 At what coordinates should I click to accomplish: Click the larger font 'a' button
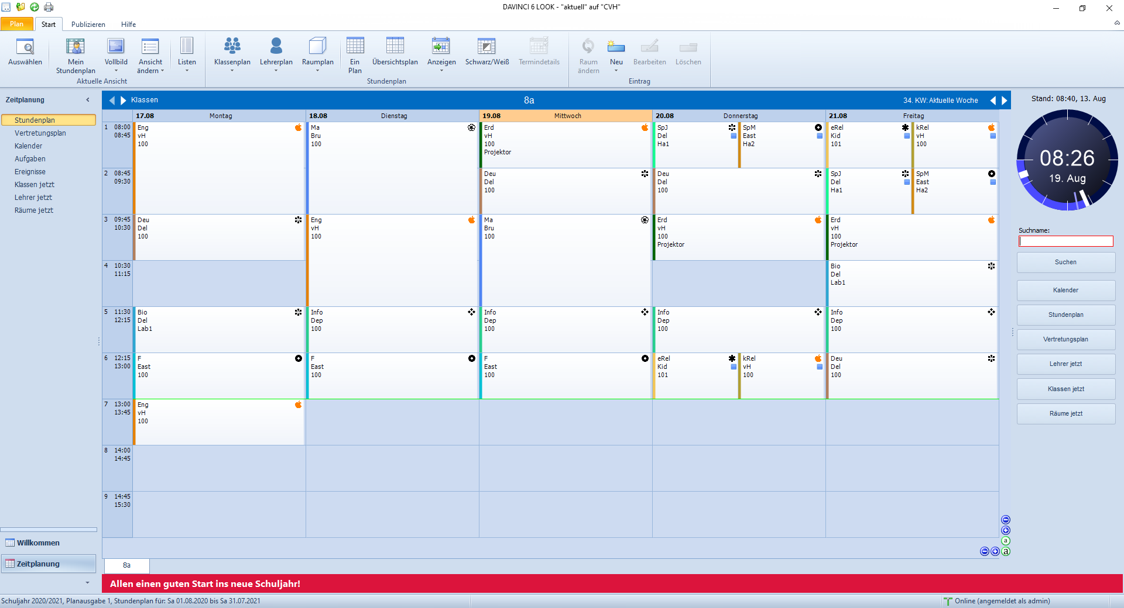(x=1006, y=551)
